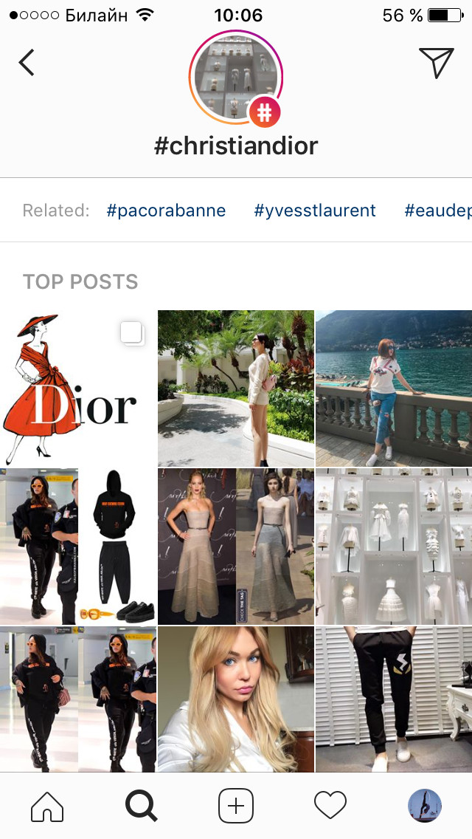Image resolution: width=472 pixels, height=839 pixels.
Task: Open the related tag #yvesstlaurent
Action: [315, 210]
